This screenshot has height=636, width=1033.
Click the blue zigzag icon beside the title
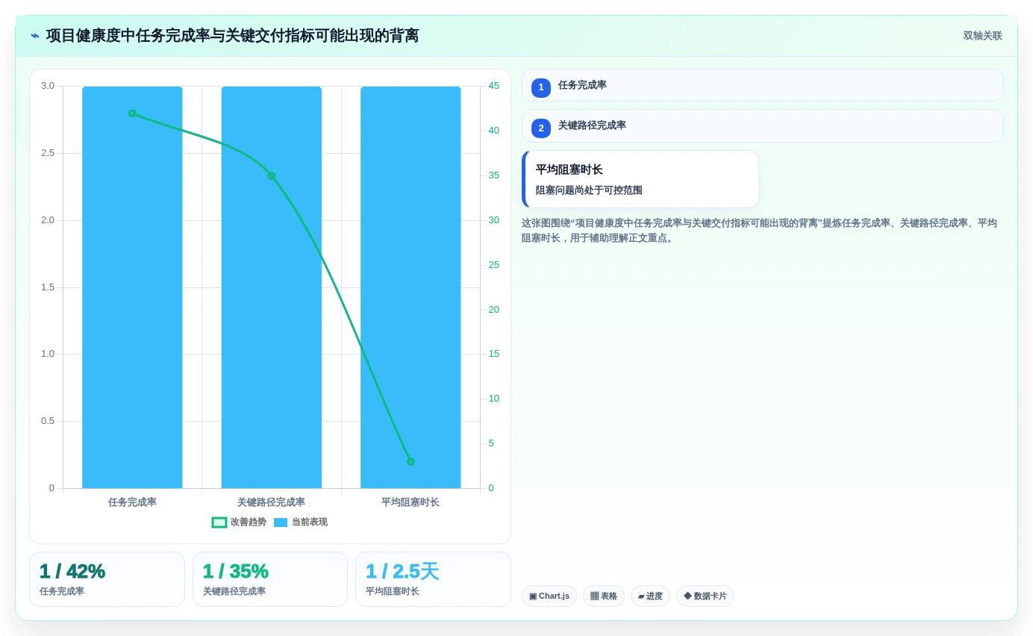coord(35,36)
